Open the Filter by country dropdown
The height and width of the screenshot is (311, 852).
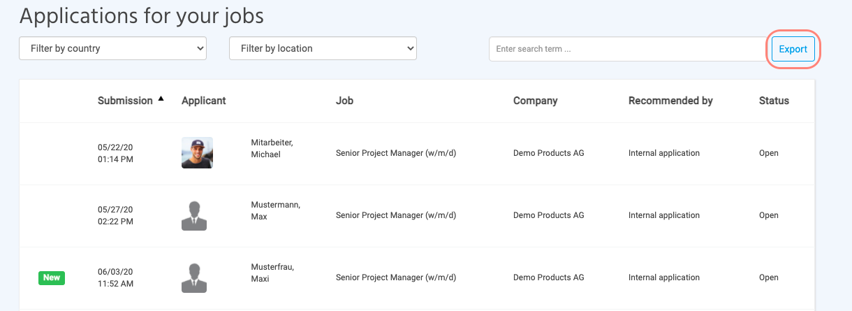point(112,48)
